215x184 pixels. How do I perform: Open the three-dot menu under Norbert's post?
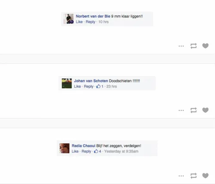coord(181,46)
